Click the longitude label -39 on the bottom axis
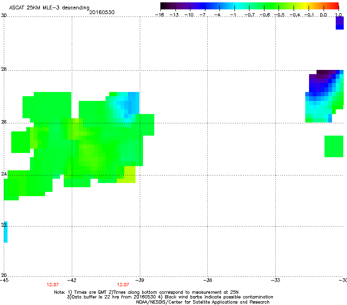347x305 pixels. pos(140,280)
